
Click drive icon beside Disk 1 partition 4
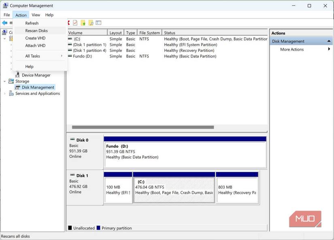pos(70,50)
